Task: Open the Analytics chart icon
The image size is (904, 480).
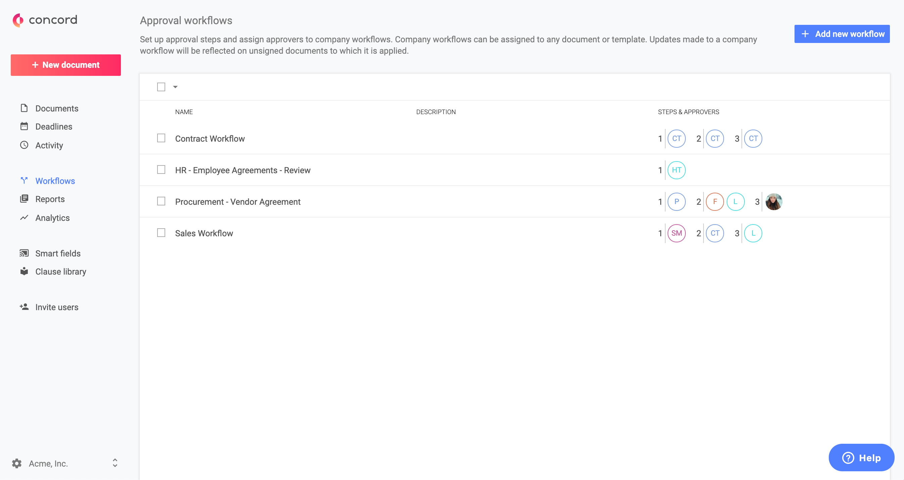Action: tap(24, 218)
